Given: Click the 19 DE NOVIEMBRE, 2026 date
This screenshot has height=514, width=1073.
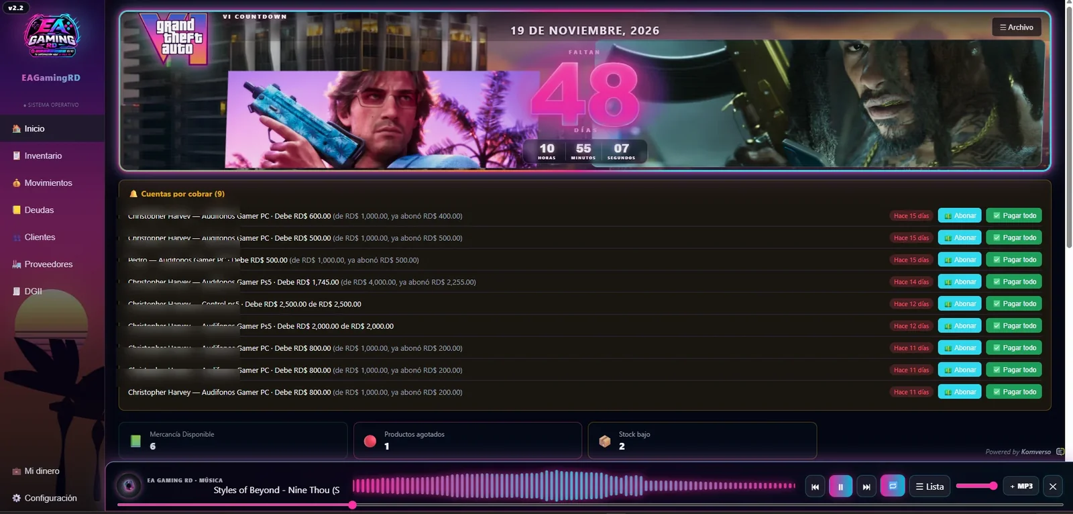Looking at the screenshot, I should (x=585, y=31).
